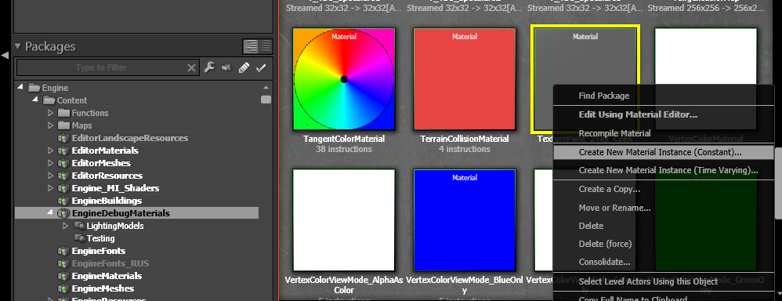Image resolution: width=782 pixels, height=301 pixels.
Task: Click the camera icon in the Packages toolbar
Action: point(226,67)
